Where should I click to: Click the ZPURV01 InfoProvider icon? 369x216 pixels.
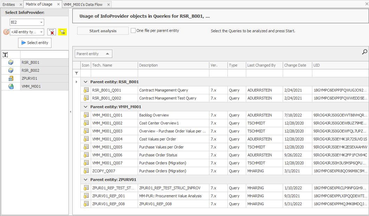coord(11,78)
